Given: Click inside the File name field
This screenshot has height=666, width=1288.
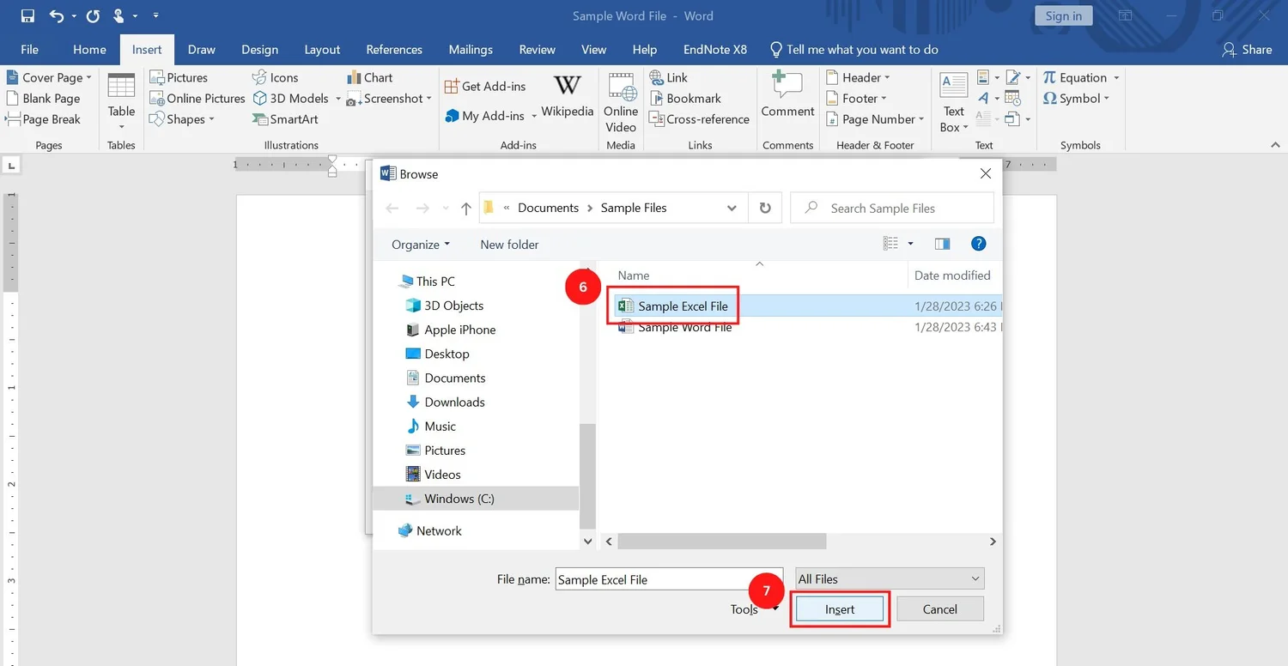Looking at the screenshot, I should (670, 578).
